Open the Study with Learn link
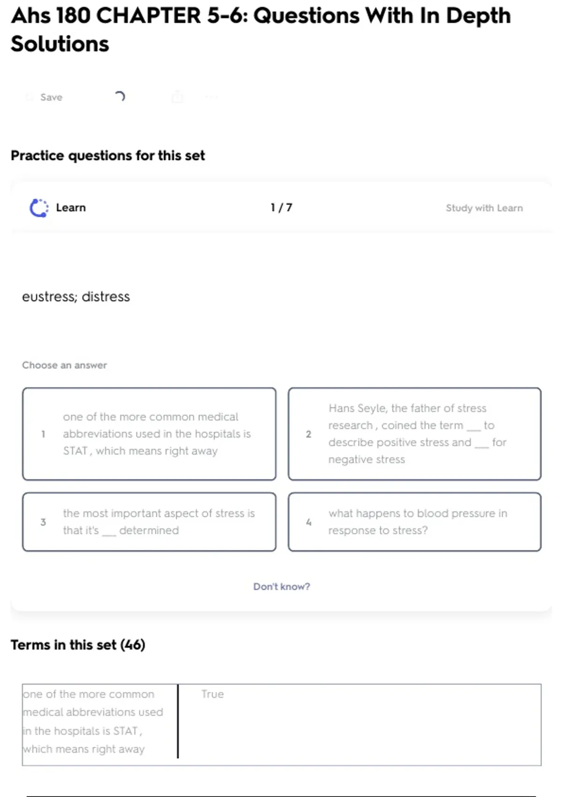Image resolution: width=563 pixels, height=797 pixels. point(484,208)
